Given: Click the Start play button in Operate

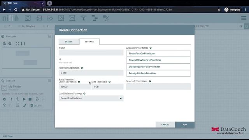Looking at the screenshot, I should tap(24, 99).
